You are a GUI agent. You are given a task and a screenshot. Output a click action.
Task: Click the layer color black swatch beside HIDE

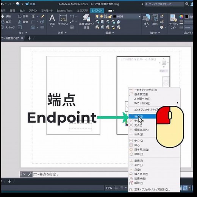click(114, 16)
